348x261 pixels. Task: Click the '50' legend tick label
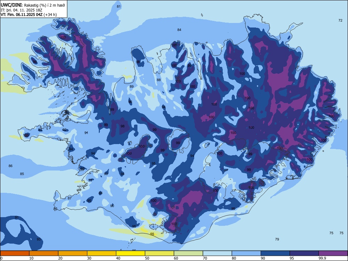pyautogui.click(x=147, y=258)
